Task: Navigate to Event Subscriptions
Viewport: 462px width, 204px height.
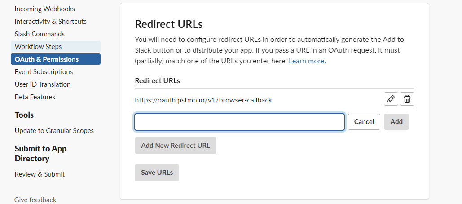Action: (x=44, y=72)
